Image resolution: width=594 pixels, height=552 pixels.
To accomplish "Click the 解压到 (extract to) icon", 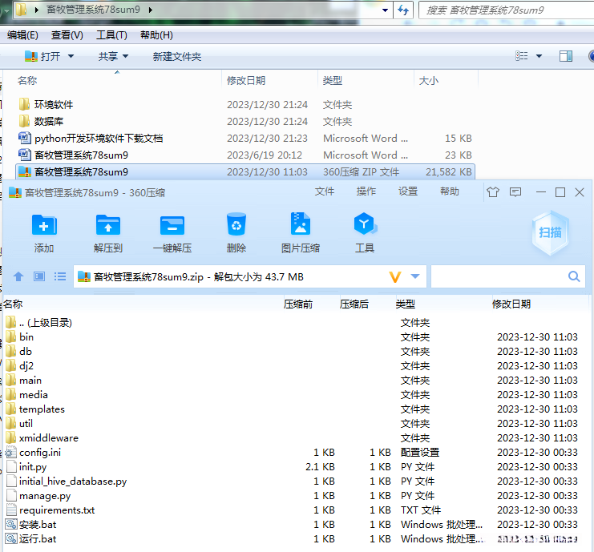I will 108,225.
